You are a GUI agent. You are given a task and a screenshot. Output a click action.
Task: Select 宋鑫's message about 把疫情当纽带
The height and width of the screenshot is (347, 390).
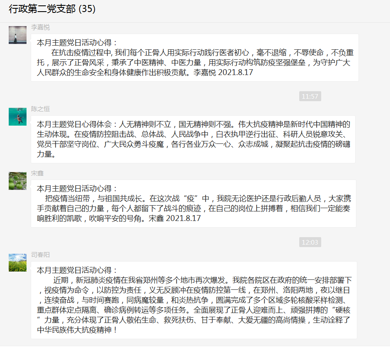194,204
